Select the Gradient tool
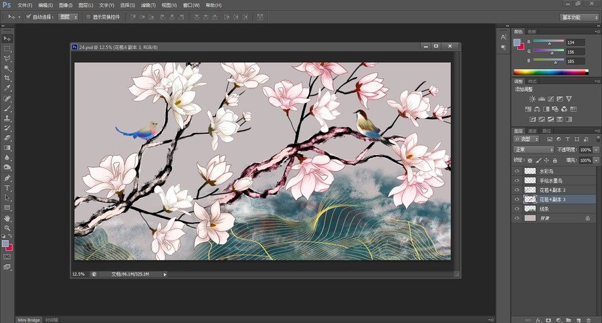Screen dimensions: 602x323 click(7, 148)
